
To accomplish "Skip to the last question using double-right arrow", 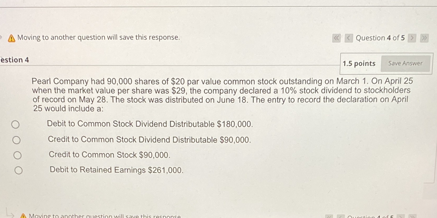I will [424, 38].
